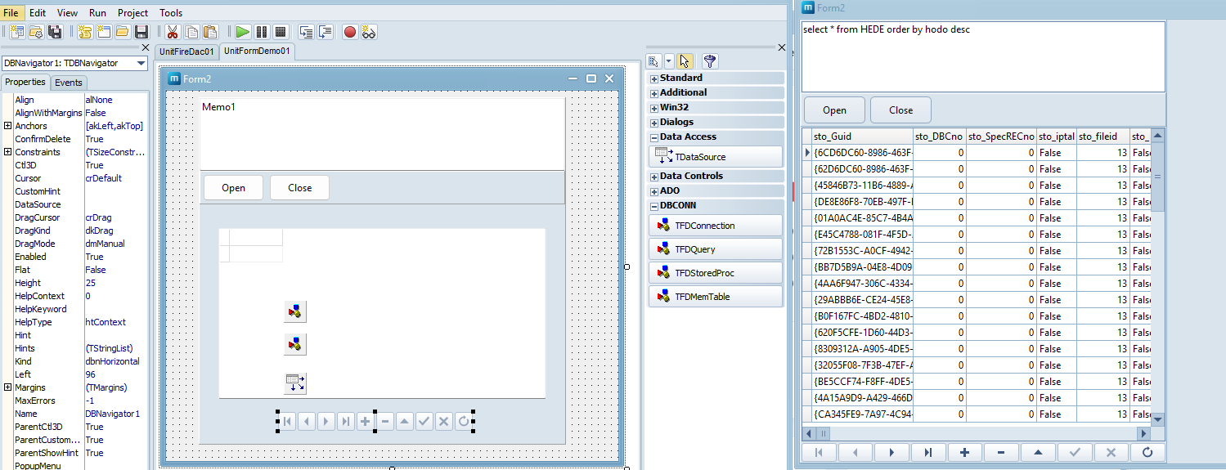Collapse the DBCONN palette category
The width and height of the screenshot is (1226, 470).
[x=654, y=206]
